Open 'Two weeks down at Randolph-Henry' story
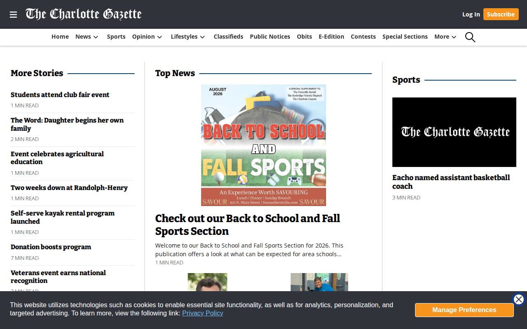Viewport: 527px width, 329px height. (69, 188)
